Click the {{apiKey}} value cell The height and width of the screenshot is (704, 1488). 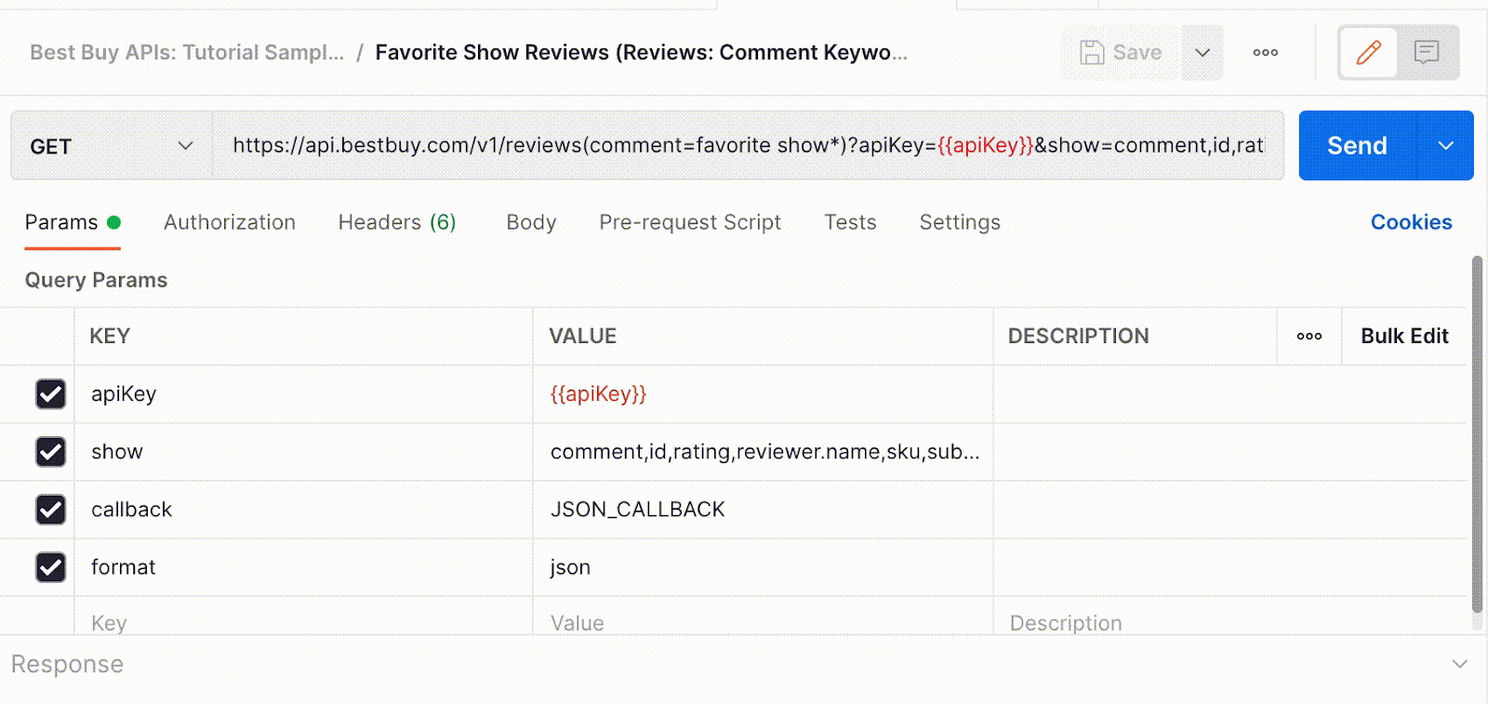click(763, 394)
